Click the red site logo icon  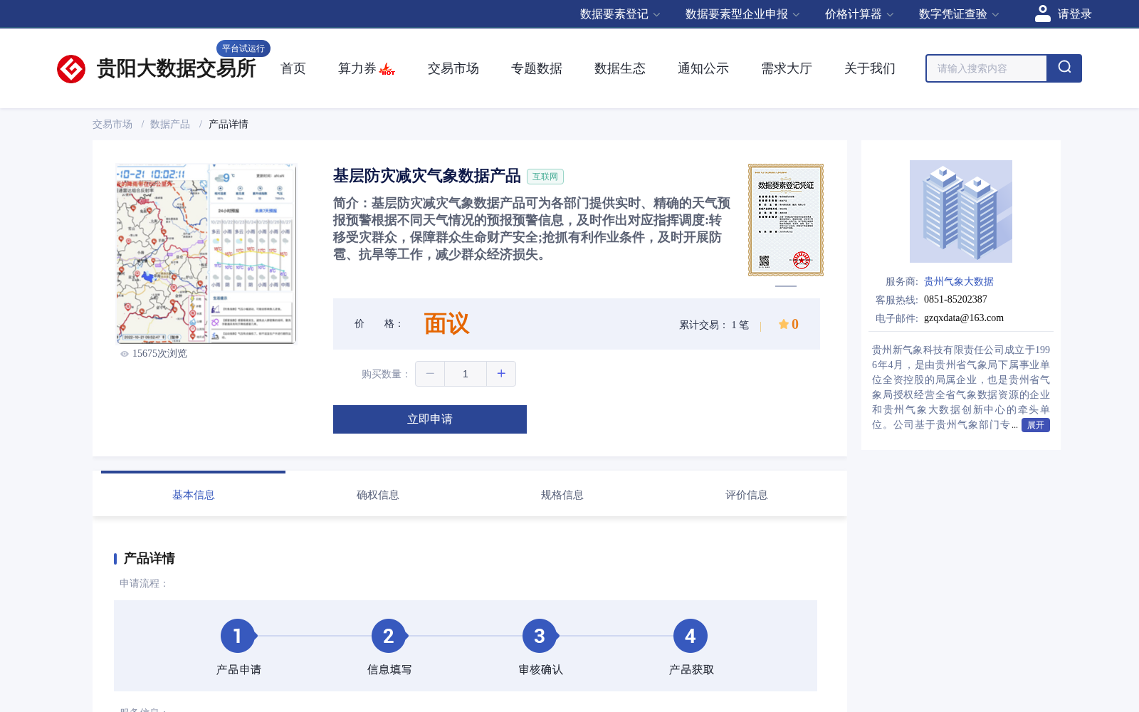click(71, 69)
